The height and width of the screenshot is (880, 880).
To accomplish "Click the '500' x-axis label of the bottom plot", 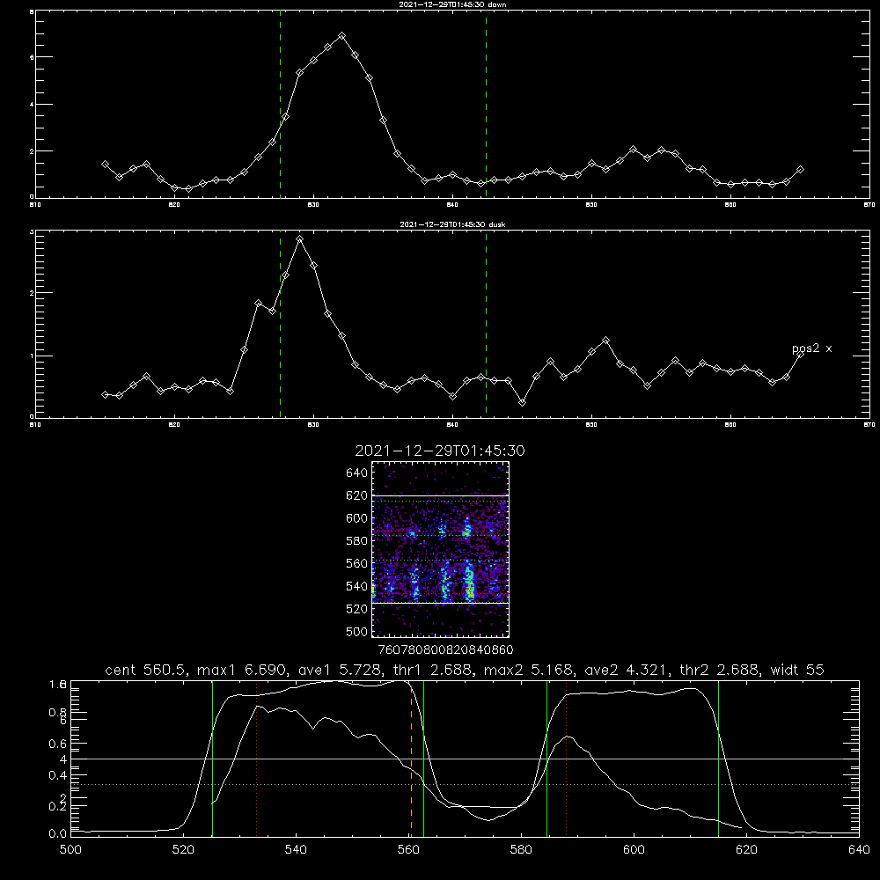I will [70, 850].
